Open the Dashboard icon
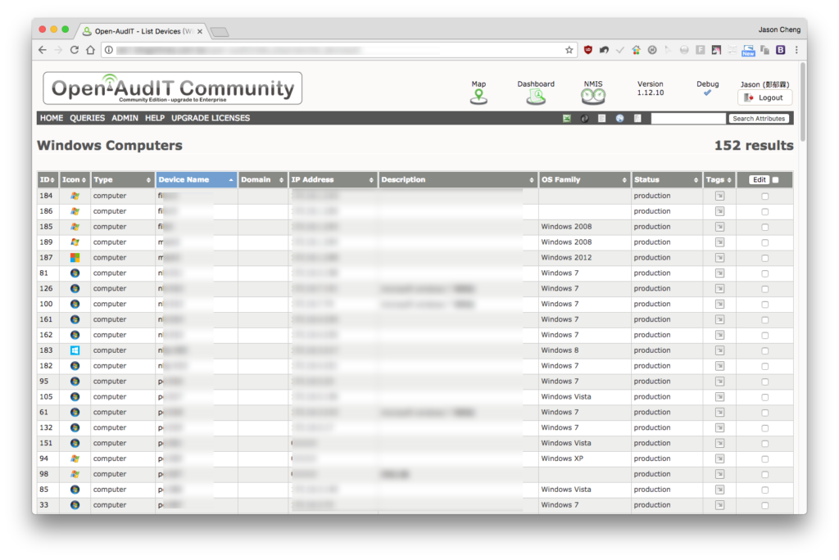The image size is (839, 560). click(x=536, y=97)
